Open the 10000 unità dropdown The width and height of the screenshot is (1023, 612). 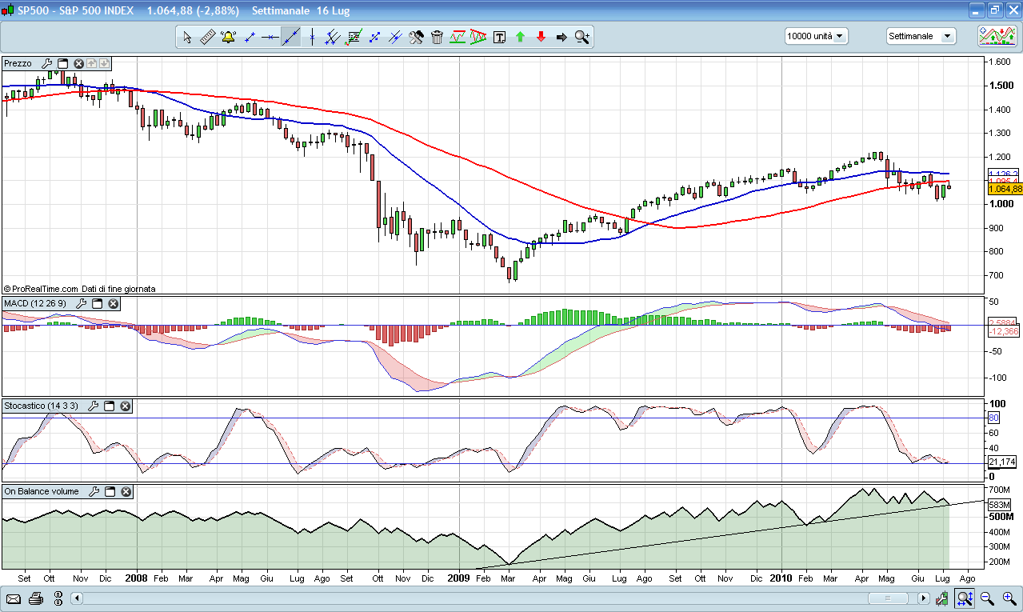tap(816, 36)
